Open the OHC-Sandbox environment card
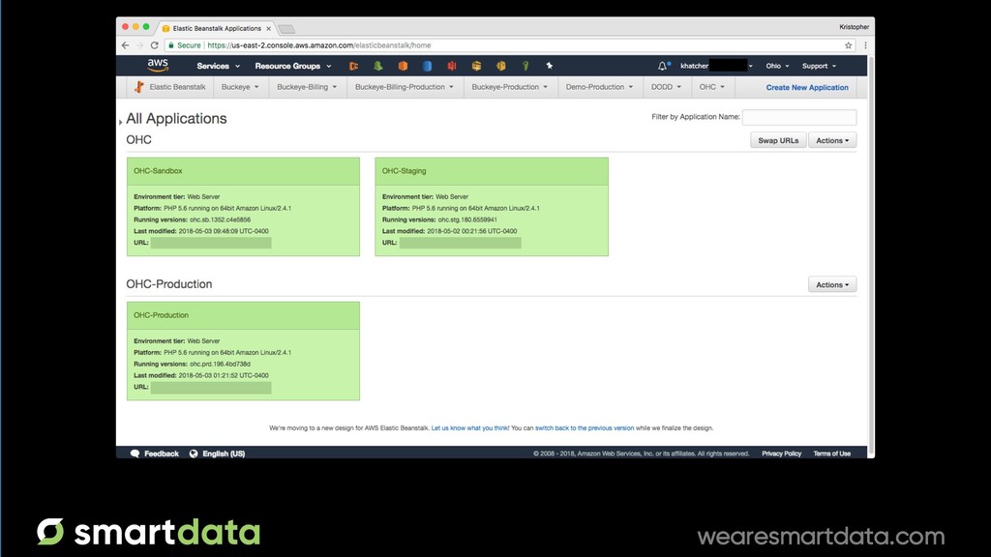 click(x=243, y=207)
